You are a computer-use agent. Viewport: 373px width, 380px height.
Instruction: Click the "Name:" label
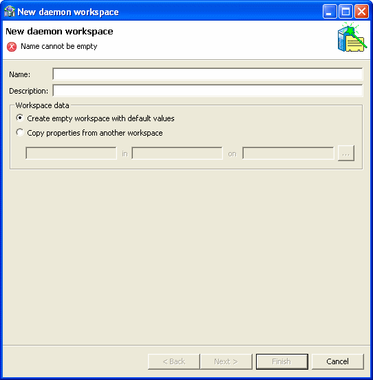click(x=20, y=74)
